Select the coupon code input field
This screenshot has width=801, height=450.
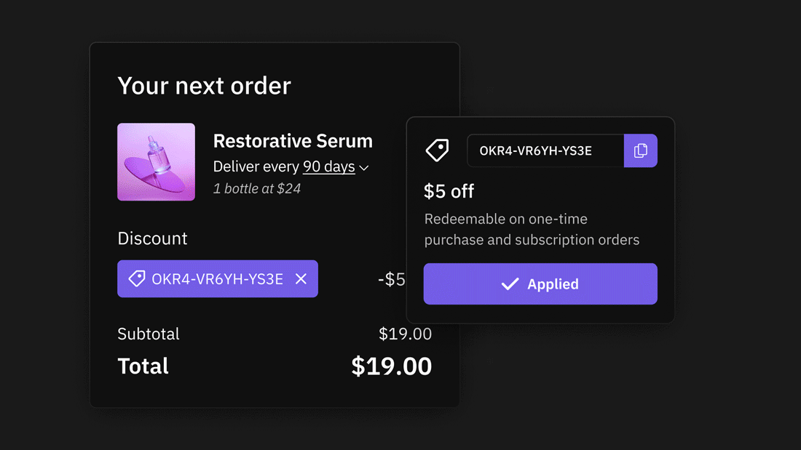coord(545,150)
